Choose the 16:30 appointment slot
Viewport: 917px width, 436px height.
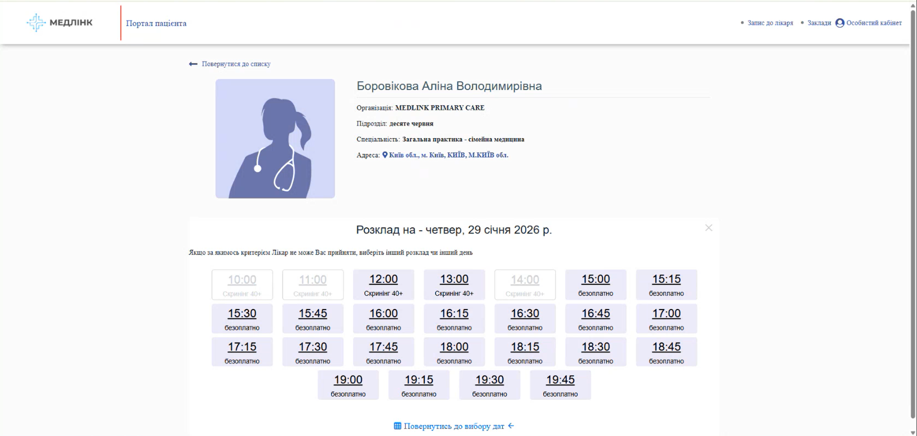coord(525,319)
